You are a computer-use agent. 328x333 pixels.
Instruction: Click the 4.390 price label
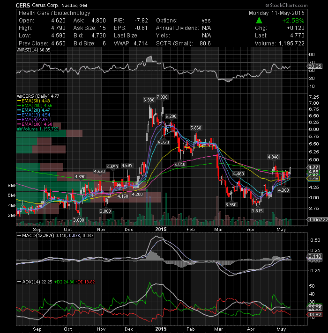(x=80, y=176)
